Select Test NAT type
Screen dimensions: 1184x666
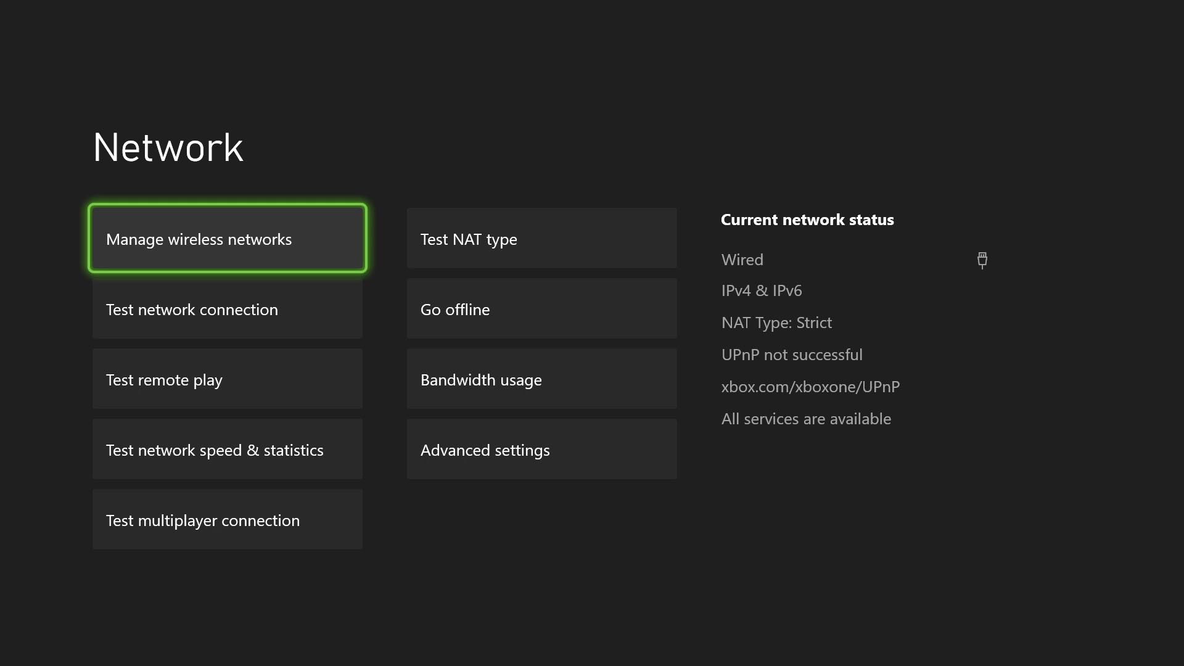coord(541,239)
